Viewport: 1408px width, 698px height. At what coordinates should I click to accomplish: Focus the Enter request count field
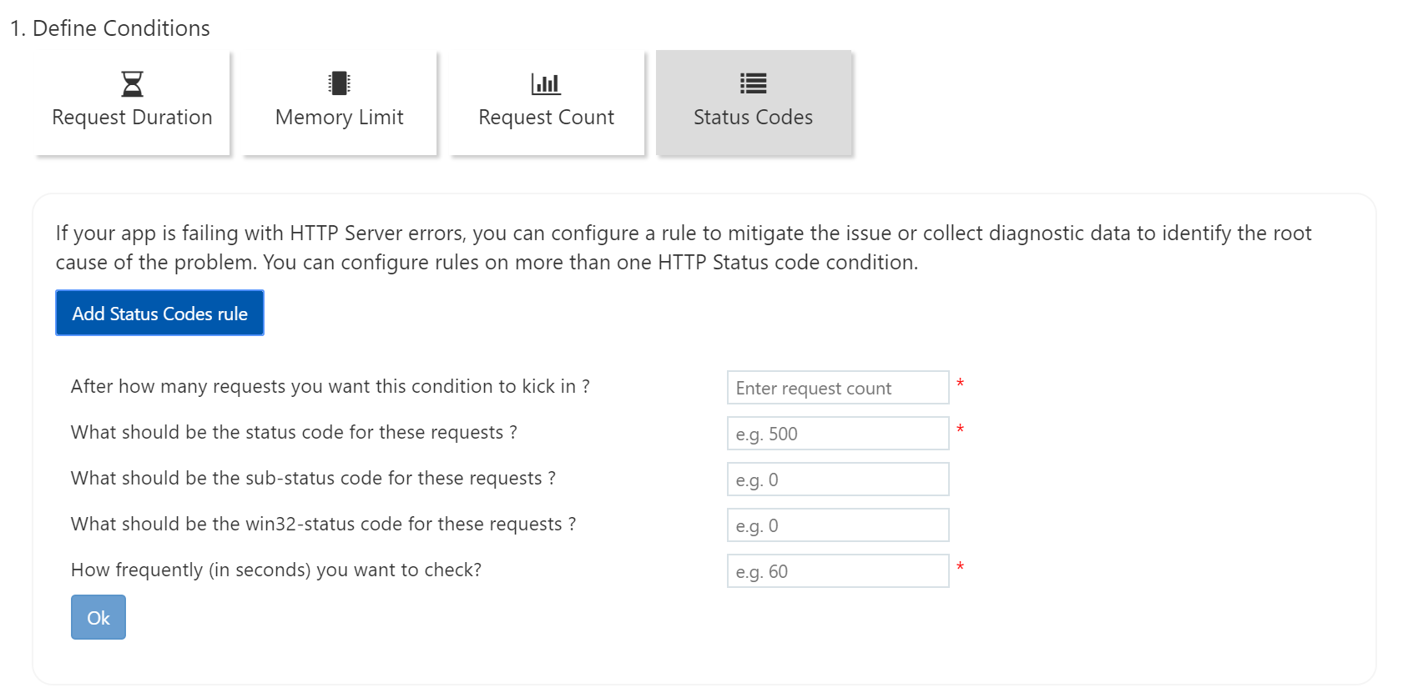click(x=837, y=388)
